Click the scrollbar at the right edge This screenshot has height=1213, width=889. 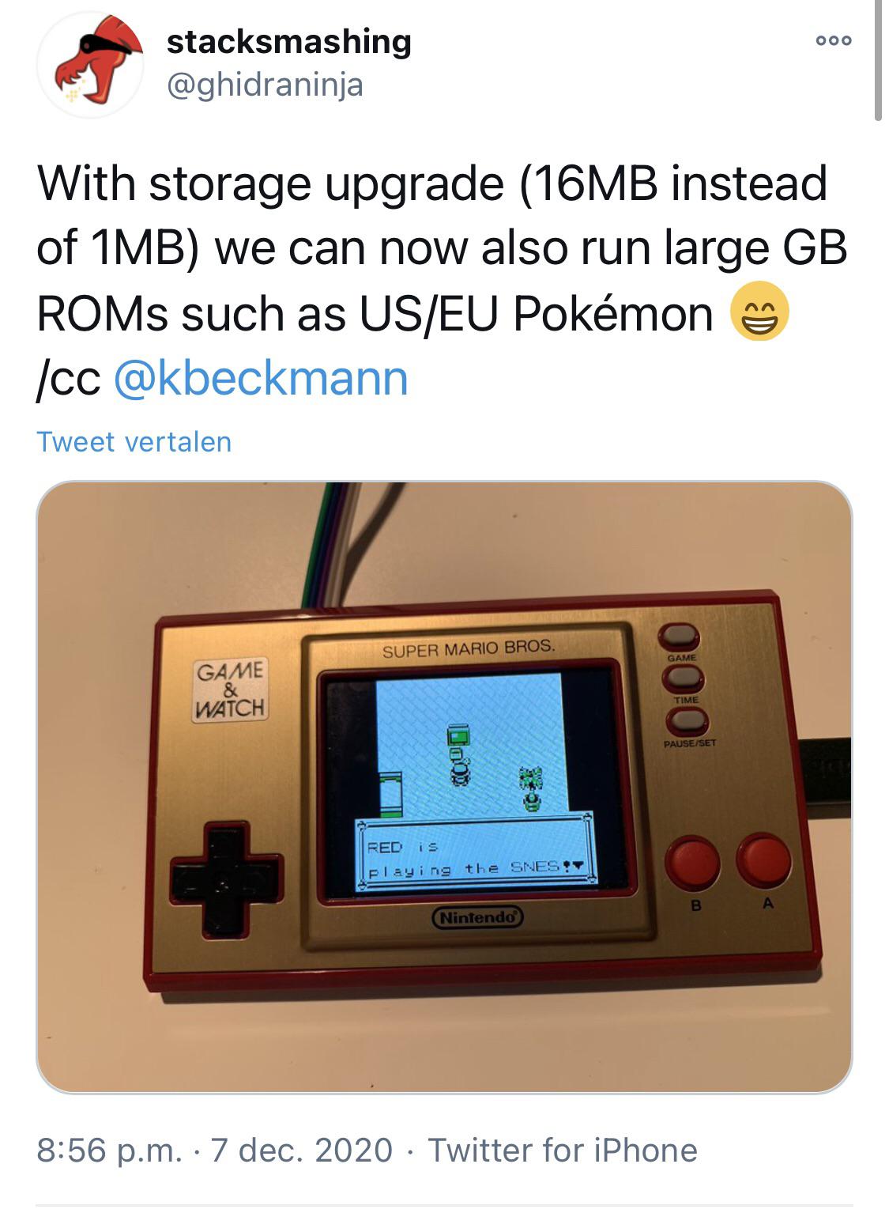(879, 60)
